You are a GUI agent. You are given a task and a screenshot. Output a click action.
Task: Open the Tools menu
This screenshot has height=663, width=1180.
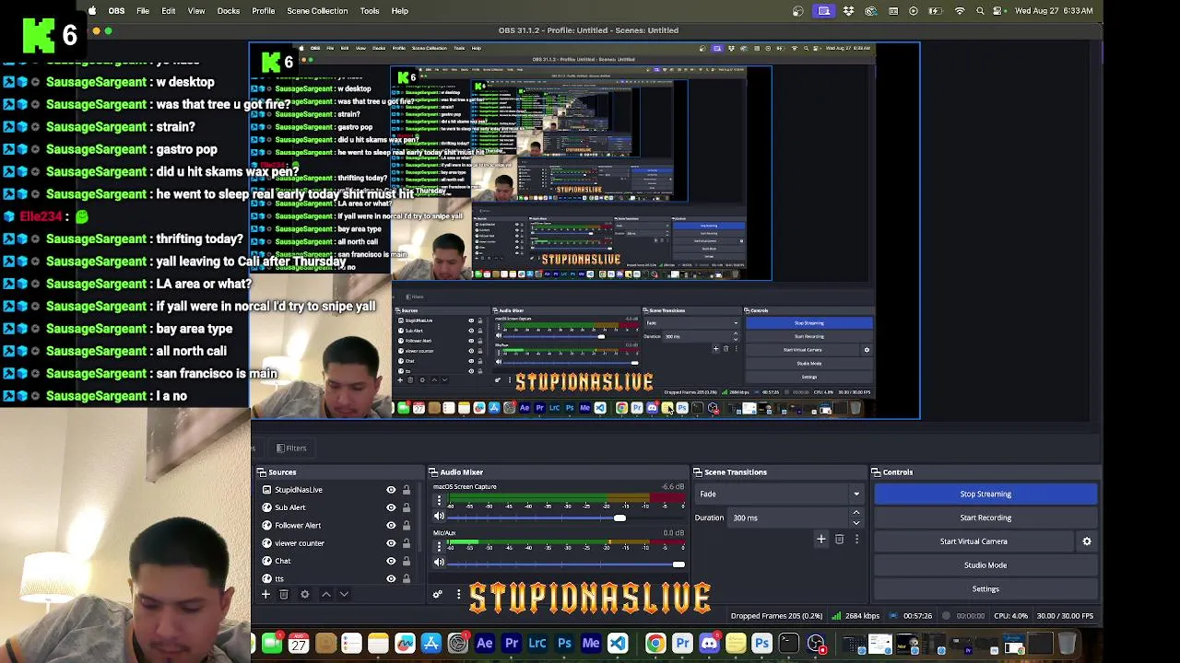tap(370, 11)
